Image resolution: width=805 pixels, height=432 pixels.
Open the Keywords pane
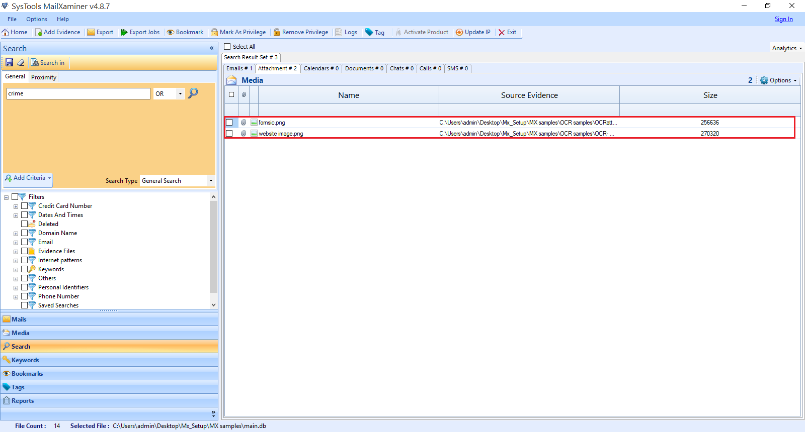pyautogui.click(x=109, y=360)
